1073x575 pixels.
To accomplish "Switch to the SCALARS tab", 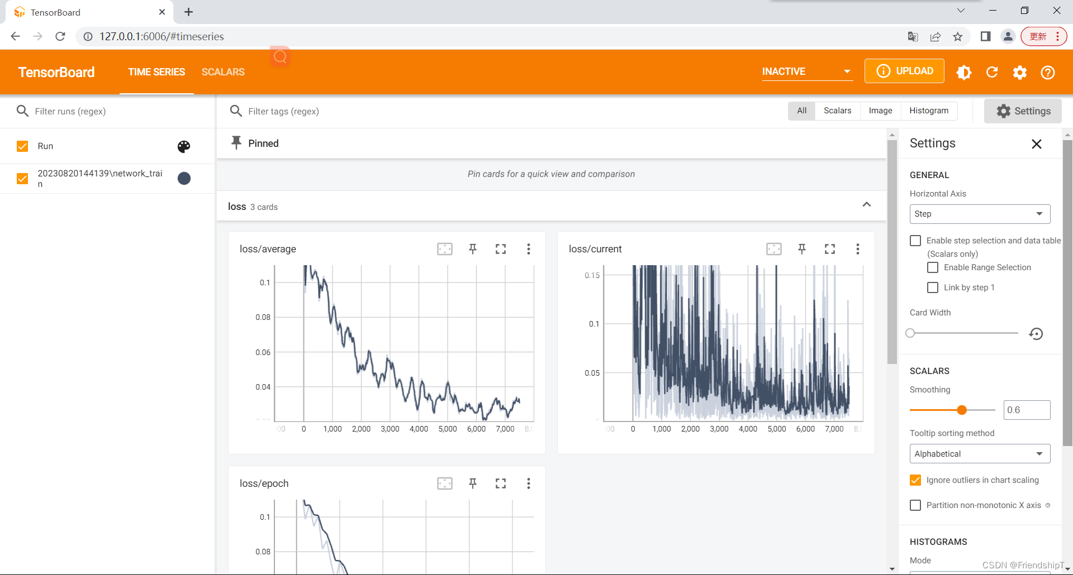I will click(x=223, y=72).
